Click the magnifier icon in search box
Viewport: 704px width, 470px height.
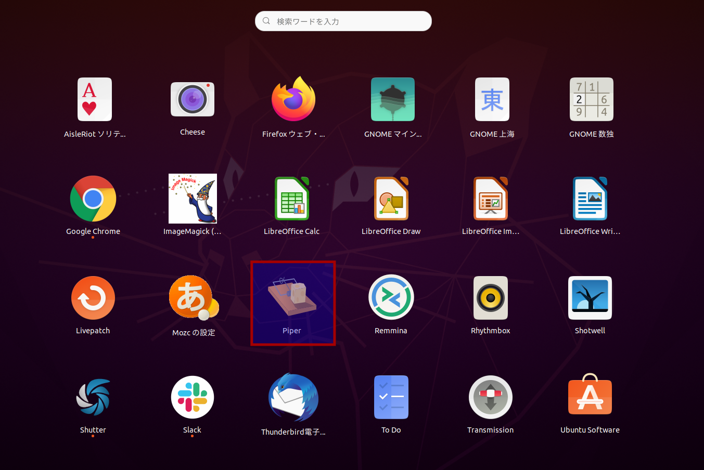coord(266,21)
